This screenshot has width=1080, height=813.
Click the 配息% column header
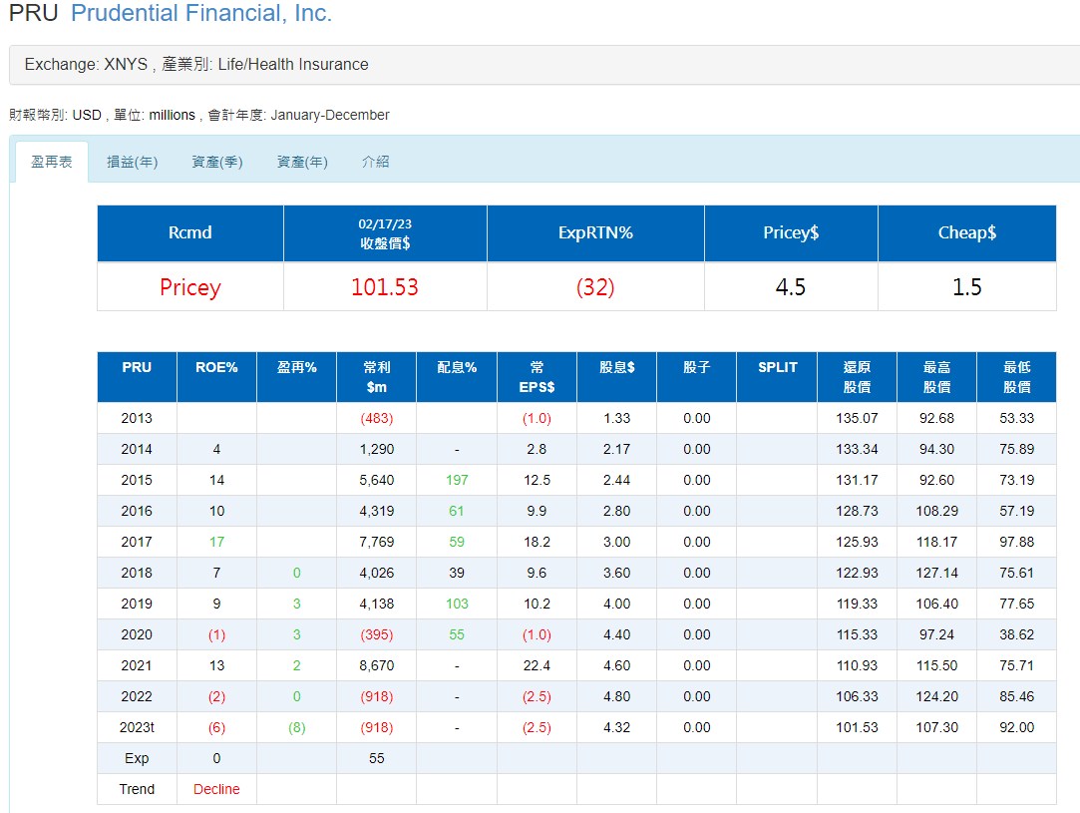tap(457, 377)
